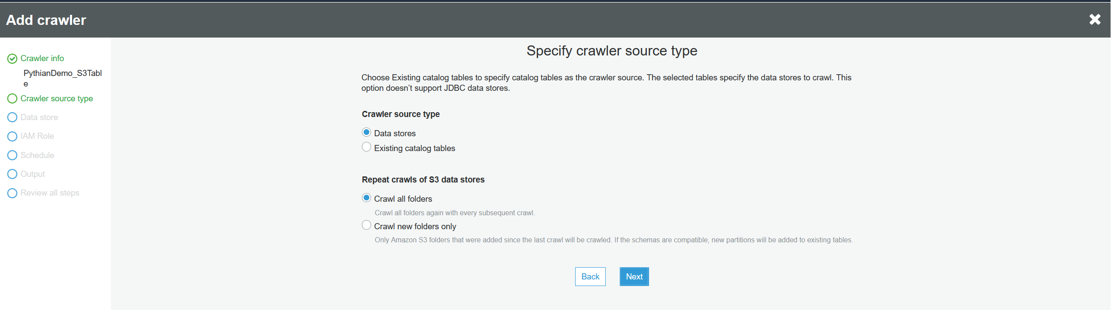The width and height of the screenshot is (1111, 310).
Task: Select Crawl all folders radio button
Action: pyautogui.click(x=366, y=198)
